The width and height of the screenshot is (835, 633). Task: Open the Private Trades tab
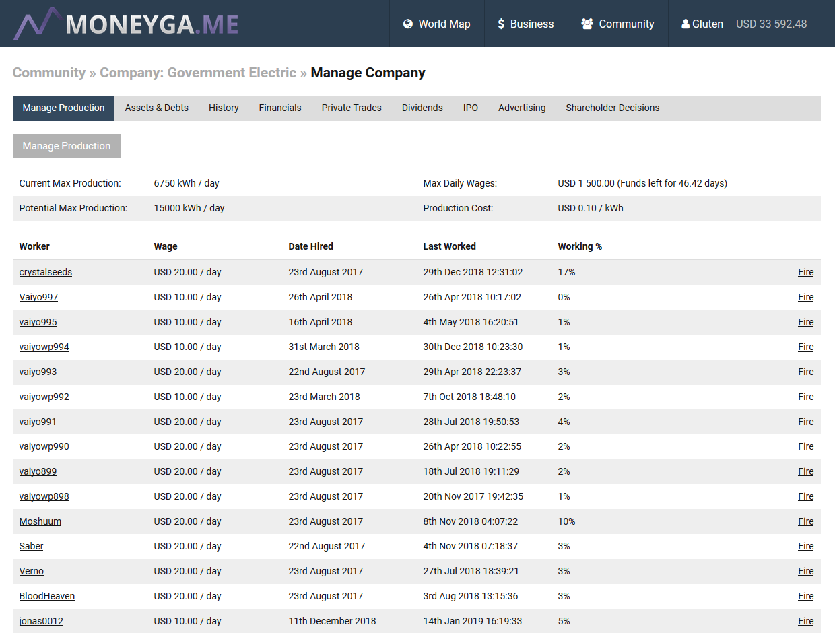tap(351, 108)
